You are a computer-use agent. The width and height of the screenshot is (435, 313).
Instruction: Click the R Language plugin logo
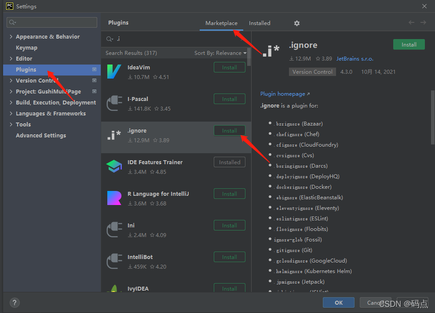114,198
